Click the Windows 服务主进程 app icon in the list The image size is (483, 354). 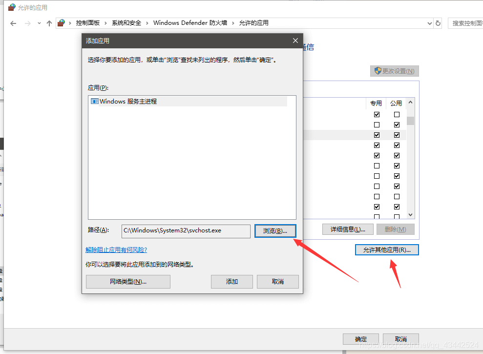tap(95, 102)
